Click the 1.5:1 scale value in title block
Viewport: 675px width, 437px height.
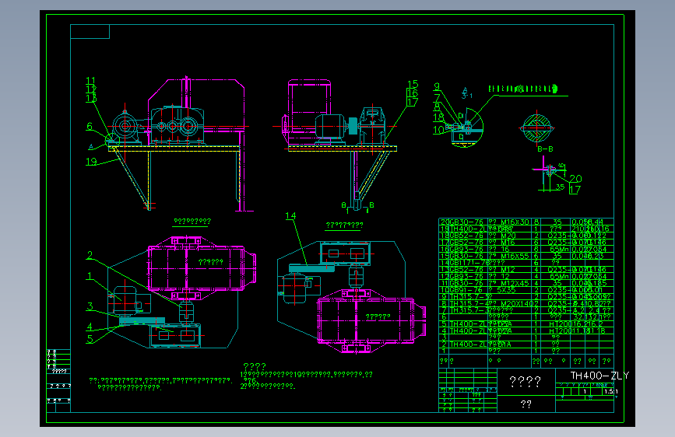pyautogui.click(x=610, y=391)
